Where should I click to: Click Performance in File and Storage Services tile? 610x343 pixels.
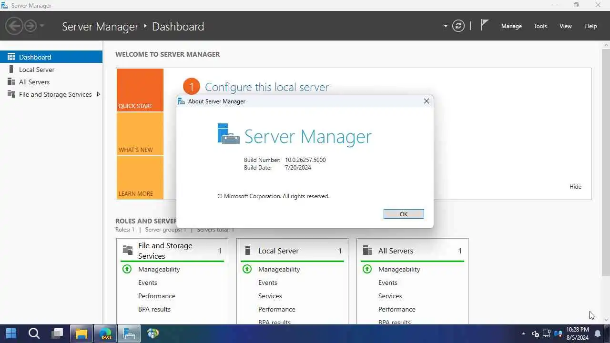(x=157, y=296)
